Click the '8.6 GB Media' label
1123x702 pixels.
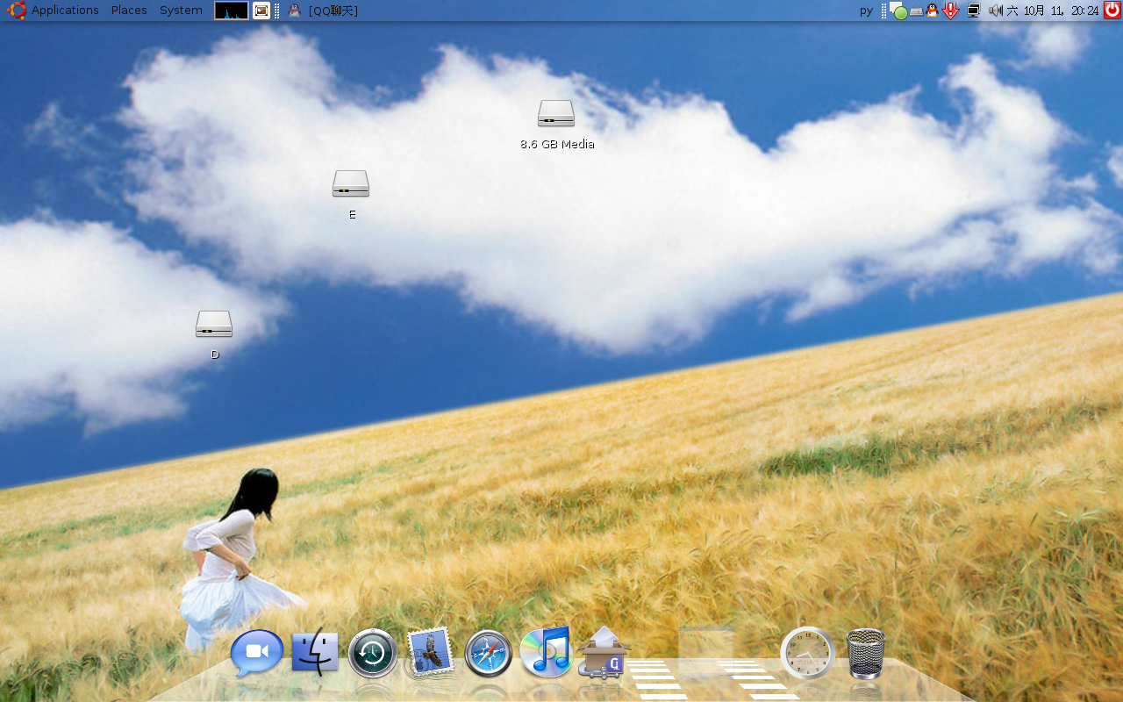pyautogui.click(x=557, y=144)
